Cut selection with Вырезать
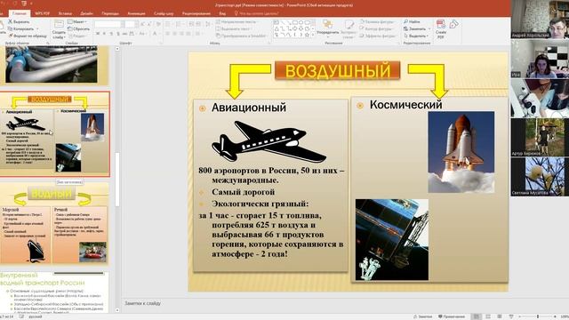Screen dimensions: 569x320 pyautogui.click(x=19, y=21)
